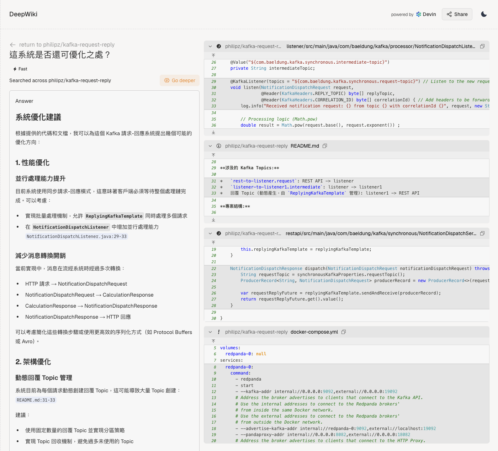Expand lines above in NotificationDispatchService snippet
Viewport: 498px width, 451px height.
point(213,243)
